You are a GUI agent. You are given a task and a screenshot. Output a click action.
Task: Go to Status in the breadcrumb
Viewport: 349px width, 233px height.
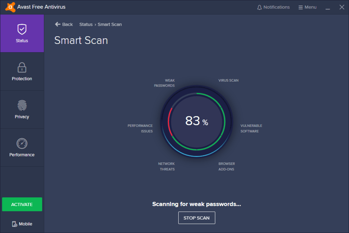pos(86,24)
